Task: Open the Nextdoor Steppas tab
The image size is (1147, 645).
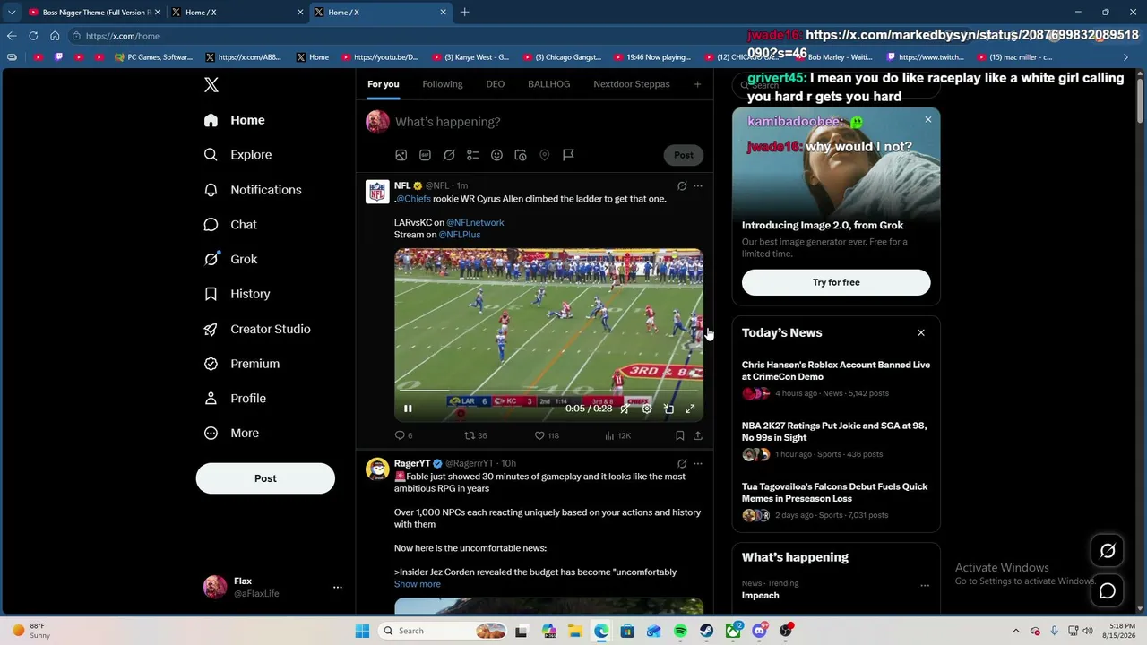Action: (632, 84)
